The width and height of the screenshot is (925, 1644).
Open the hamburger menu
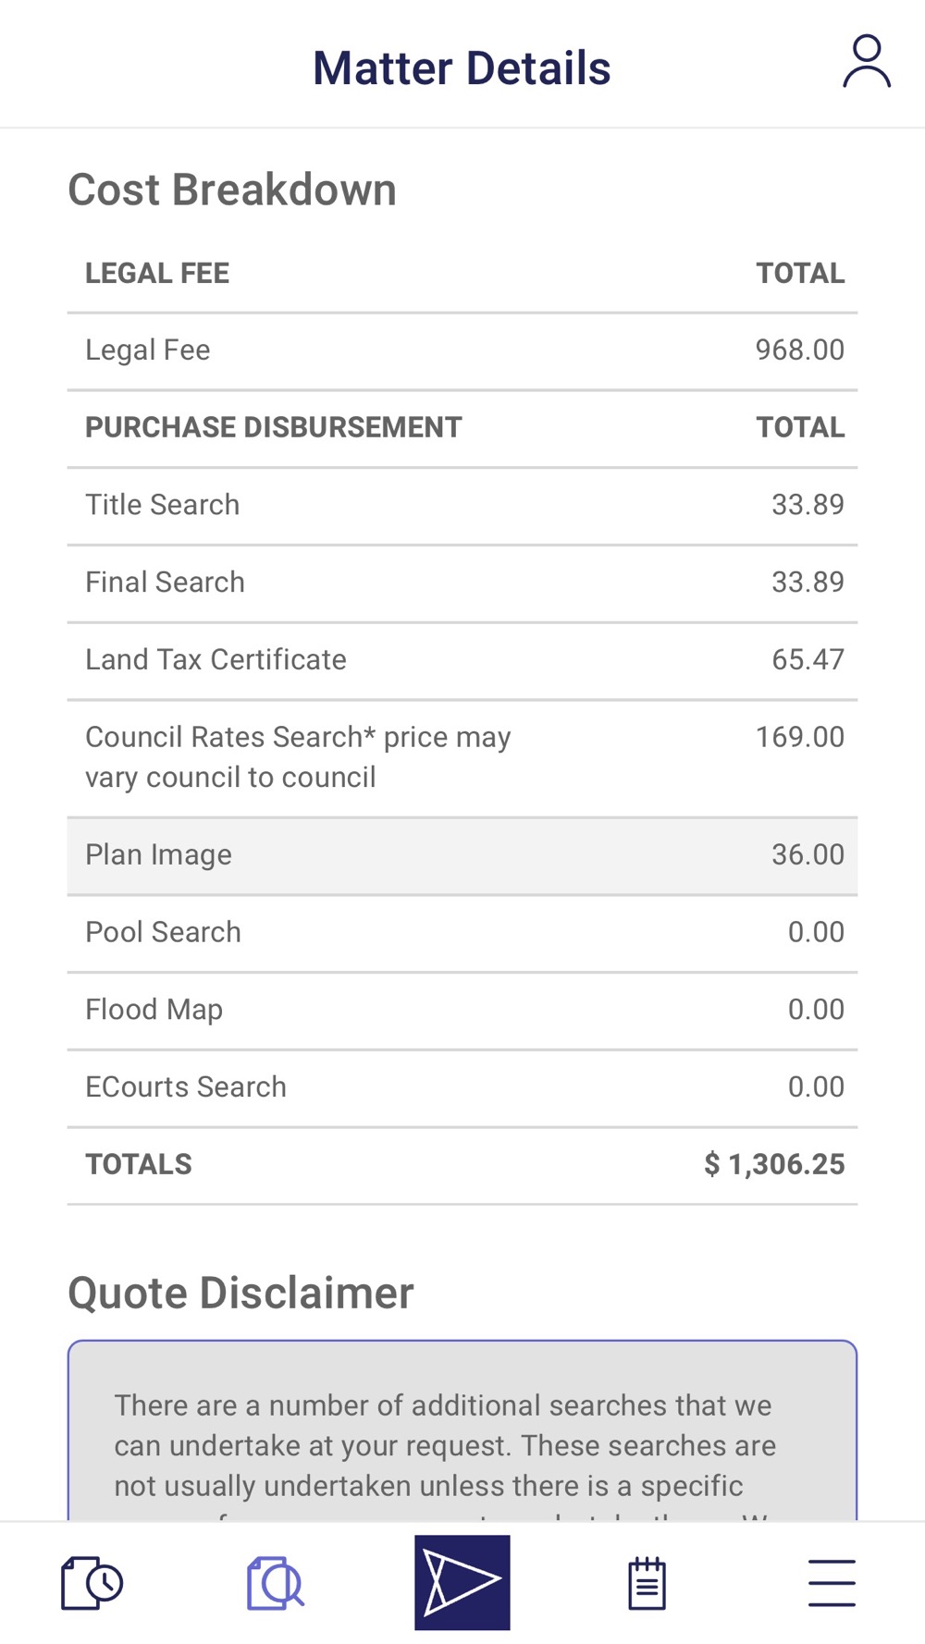pos(832,1583)
